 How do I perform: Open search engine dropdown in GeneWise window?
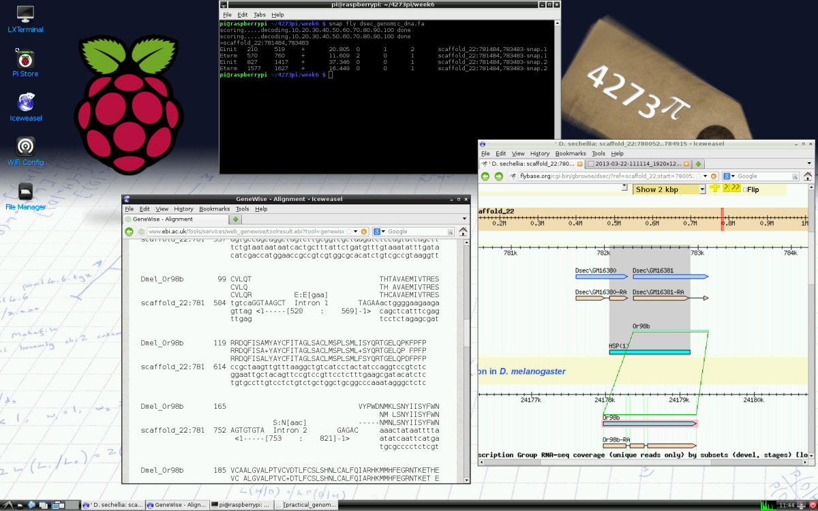click(377, 232)
